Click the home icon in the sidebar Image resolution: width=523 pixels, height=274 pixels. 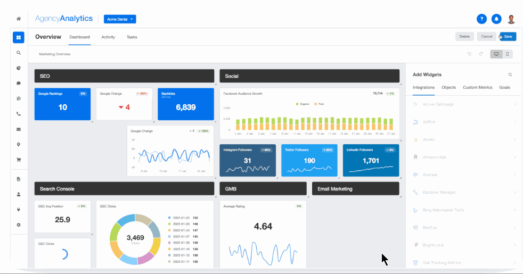click(19, 19)
